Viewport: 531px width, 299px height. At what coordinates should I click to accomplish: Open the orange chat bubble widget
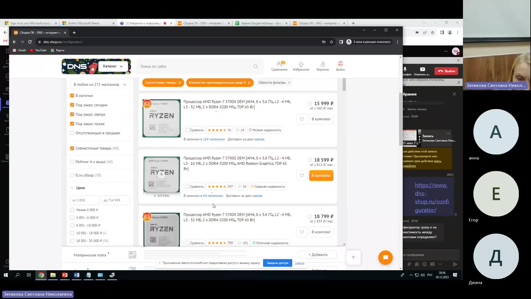click(x=386, y=257)
